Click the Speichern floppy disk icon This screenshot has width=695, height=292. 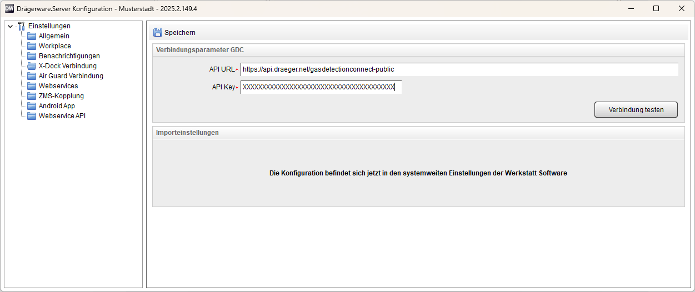pos(158,33)
